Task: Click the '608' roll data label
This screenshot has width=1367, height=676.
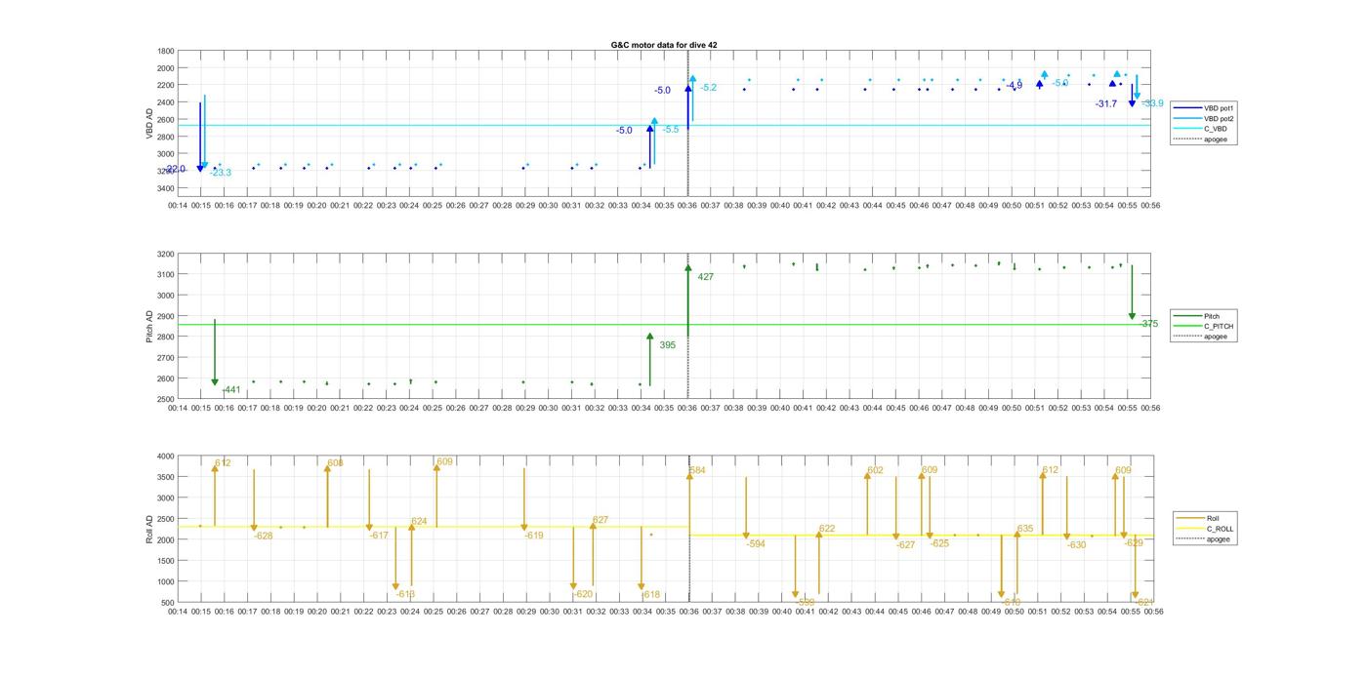Action: (x=335, y=463)
